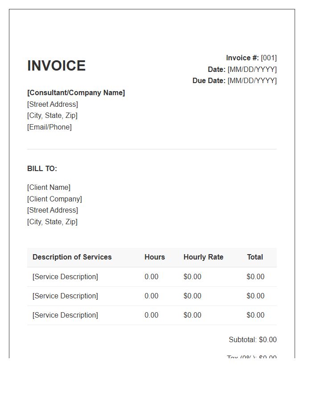Click the Date: [MM/DD/YYYY] line

coord(242,70)
